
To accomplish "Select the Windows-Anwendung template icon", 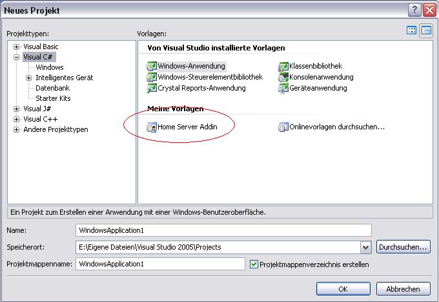I will pos(152,66).
